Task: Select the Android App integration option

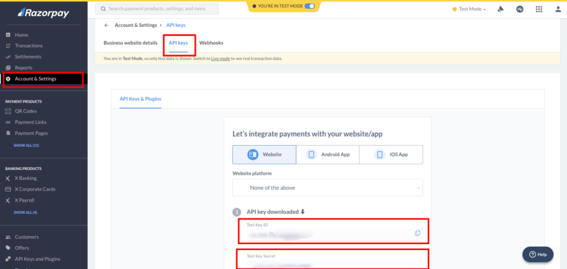Action: click(x=327, y=154)
